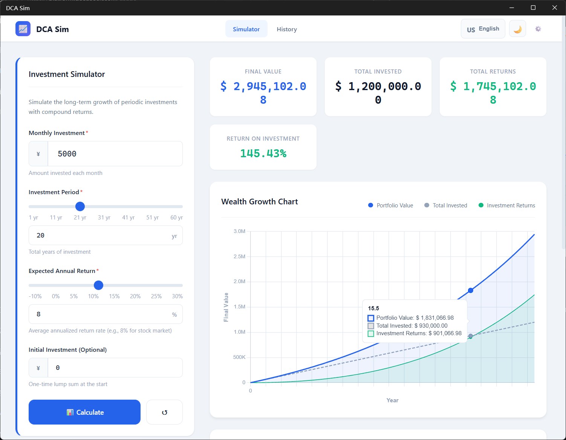Click the reset arrow icon button
This screenshot has height=440, width=566.
164,412
